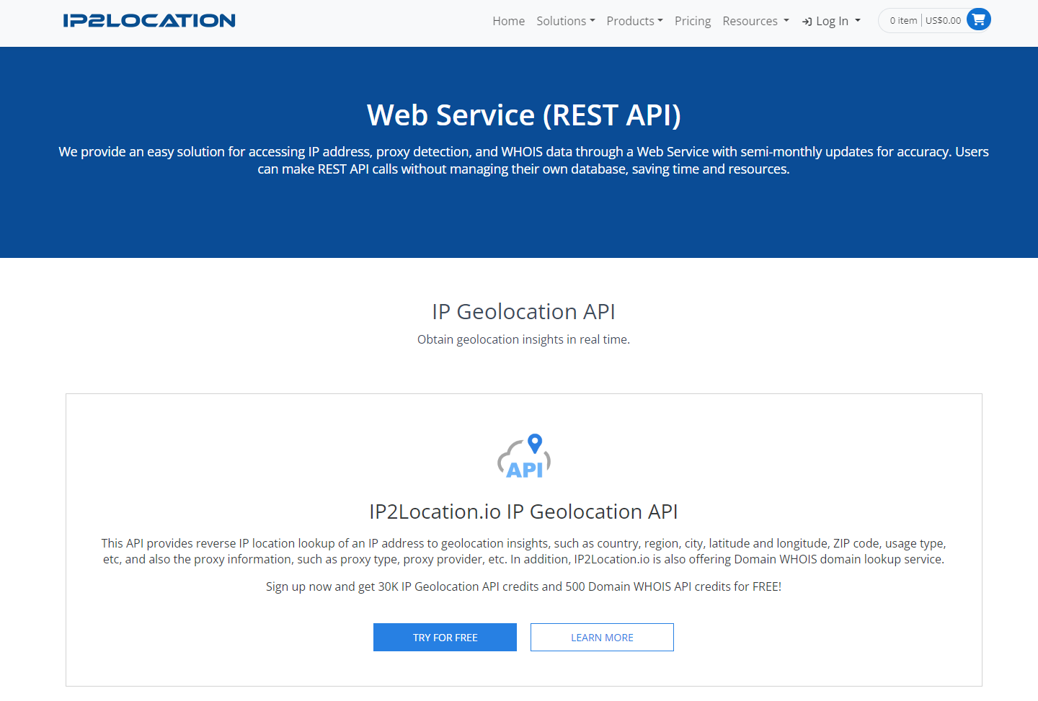Open the Log In dropdown
The height and width of the screenshot is (701, 1038).
tap(831, 21)
